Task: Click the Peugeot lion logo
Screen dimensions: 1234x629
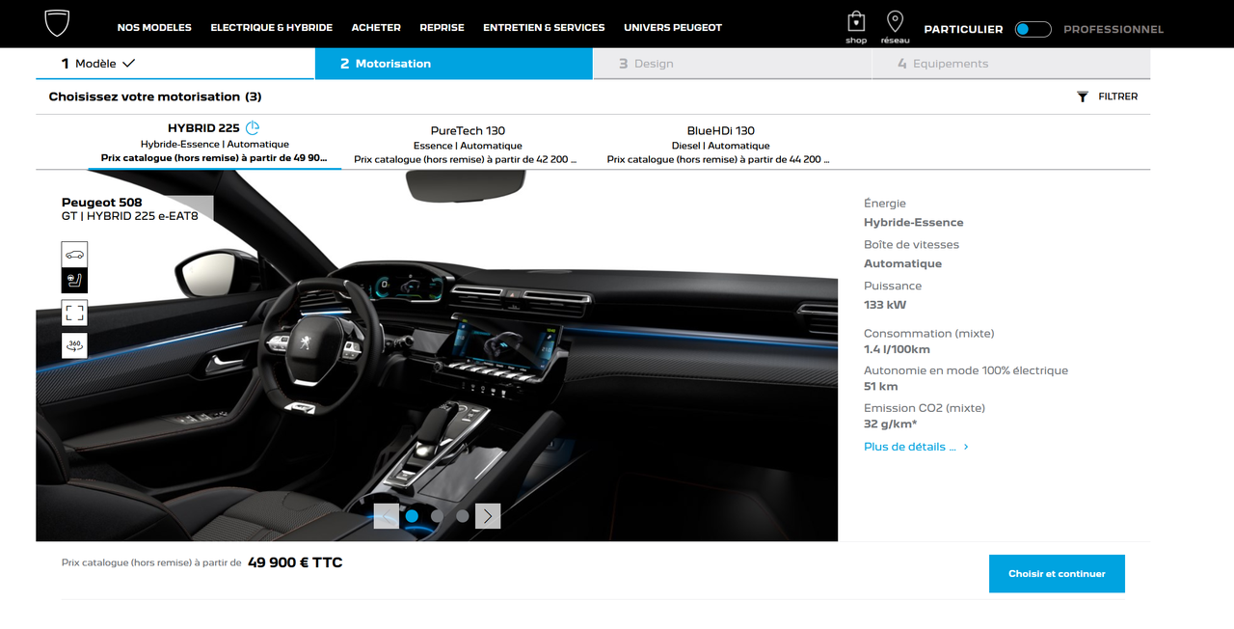Action: pos(58,24)
